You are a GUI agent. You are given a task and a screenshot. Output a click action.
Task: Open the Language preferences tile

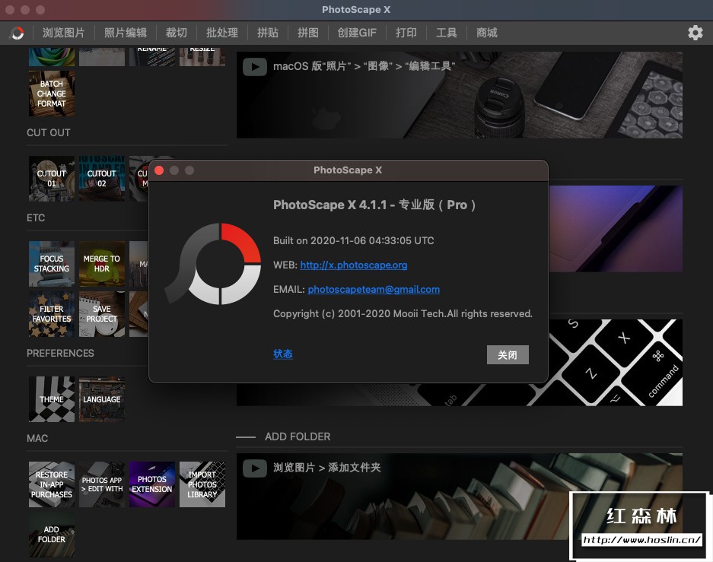[x=102, y=399]
